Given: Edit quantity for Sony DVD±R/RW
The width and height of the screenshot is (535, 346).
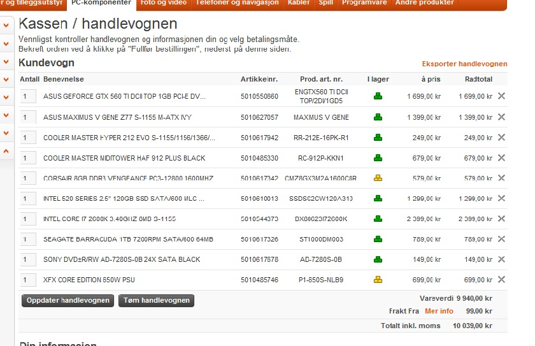Looking at the screenshot, I should tap(28, 260).
